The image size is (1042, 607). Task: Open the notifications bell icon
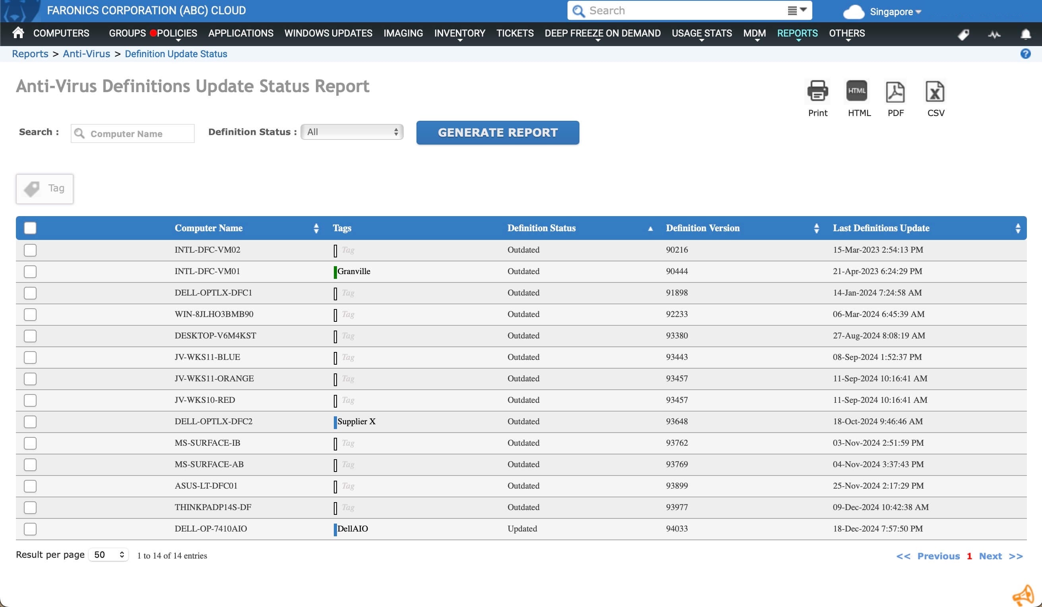pos(1025,34)
